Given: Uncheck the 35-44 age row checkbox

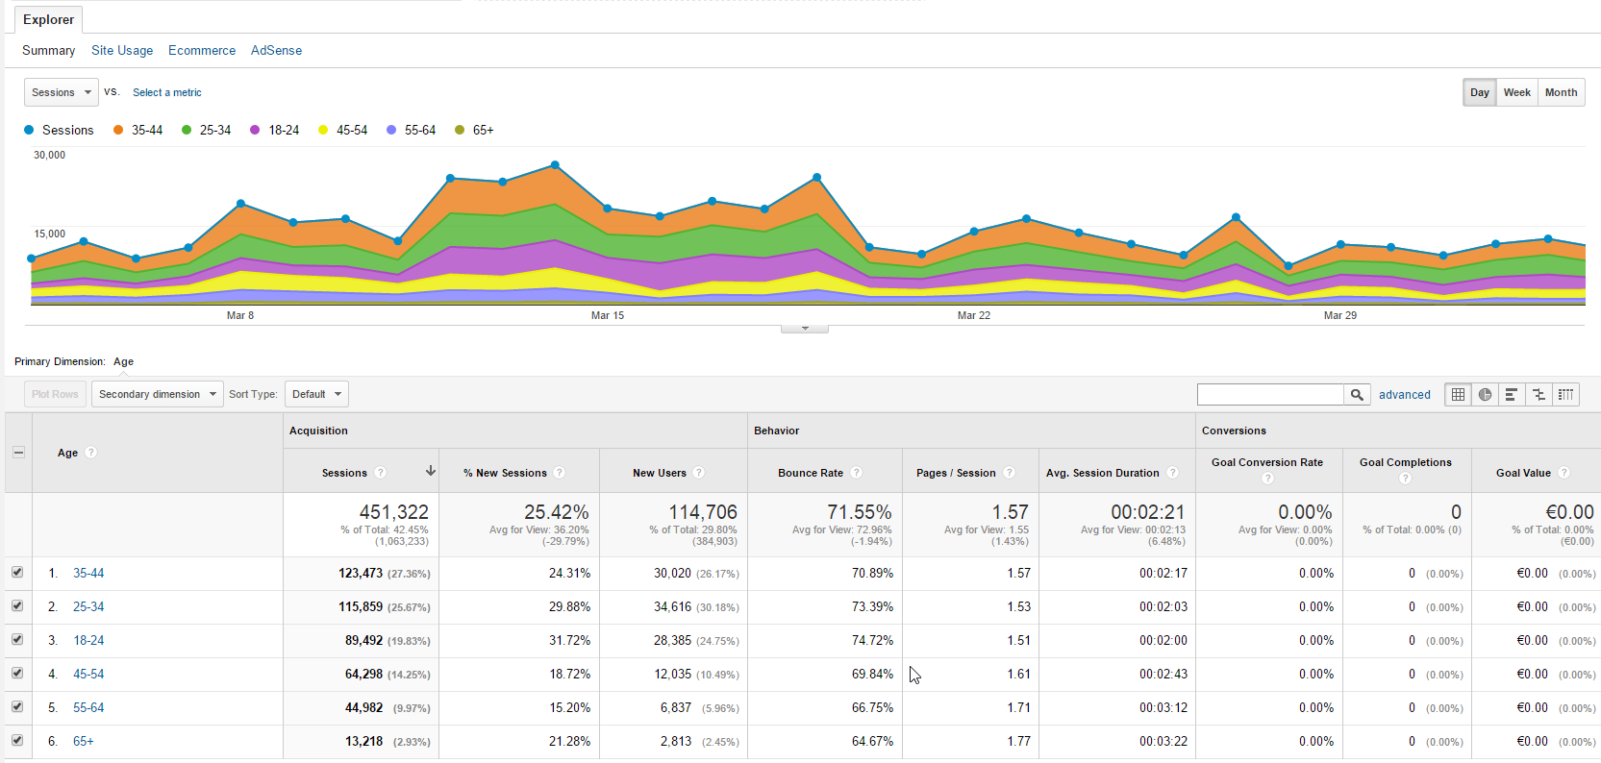Looking at the screenshot, I should (x=17, y=572).
